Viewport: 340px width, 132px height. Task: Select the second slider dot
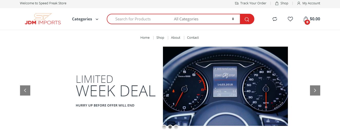click(170, 127)
